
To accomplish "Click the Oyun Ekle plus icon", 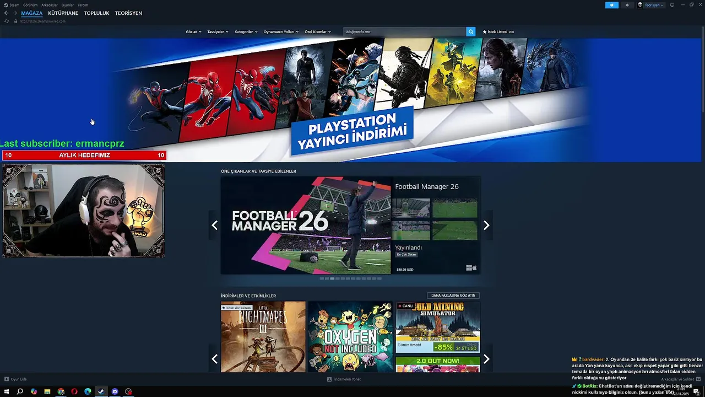I will [7, 379].
